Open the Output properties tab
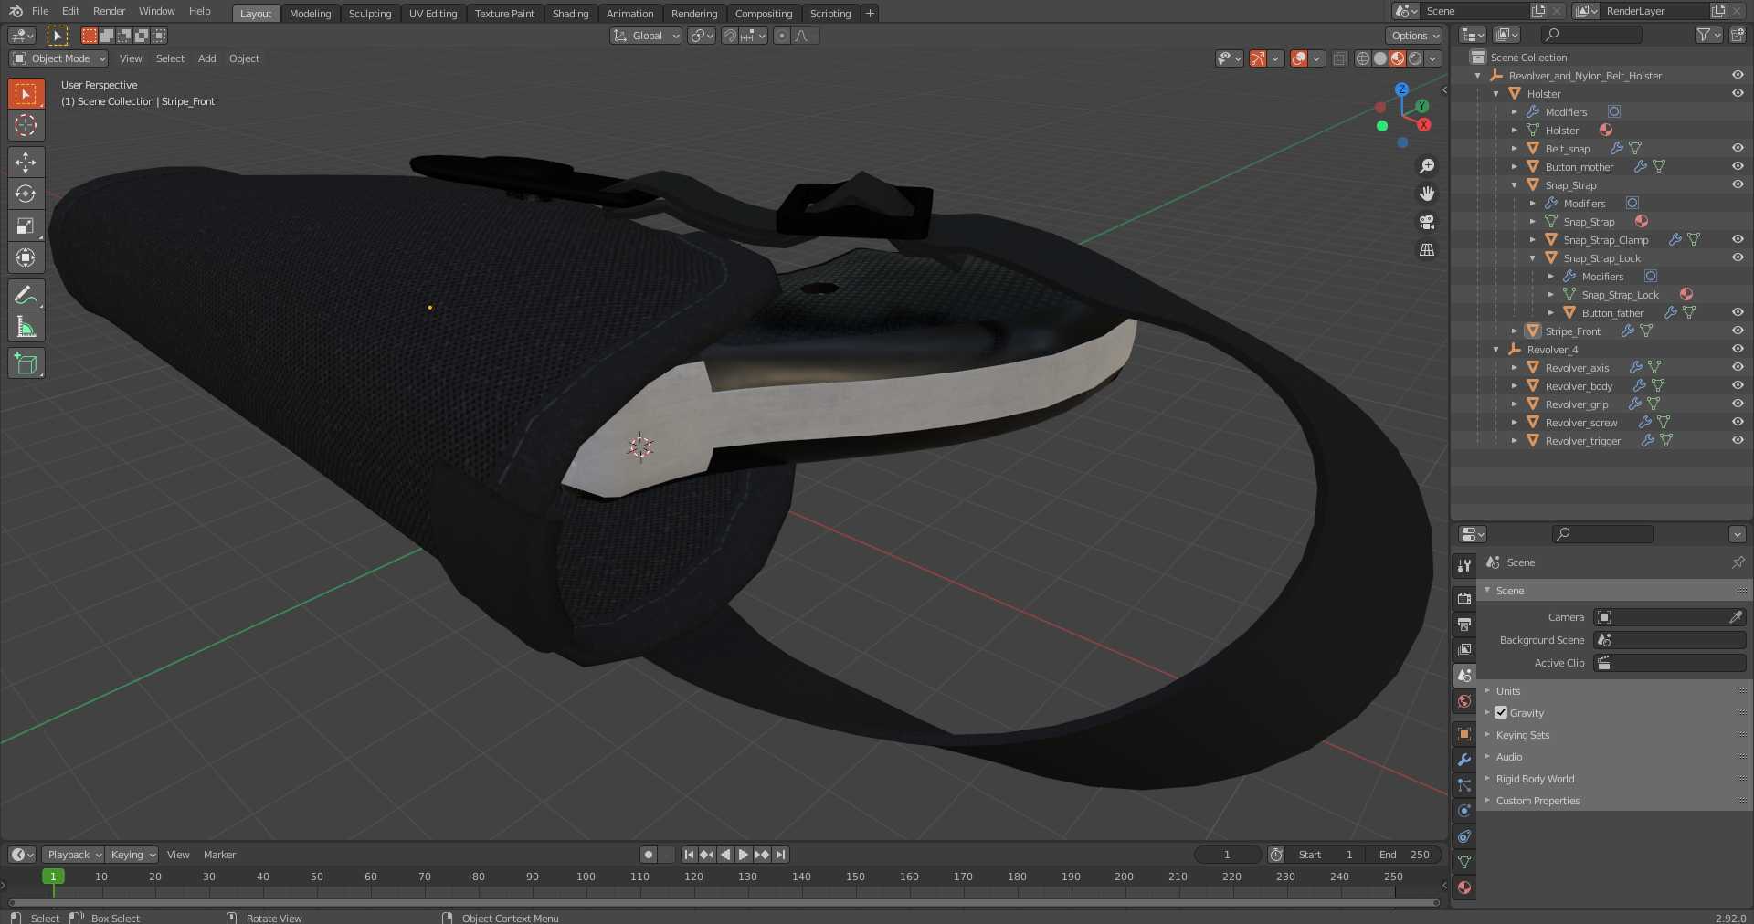1754x924 pixels. pos(1464,625)
